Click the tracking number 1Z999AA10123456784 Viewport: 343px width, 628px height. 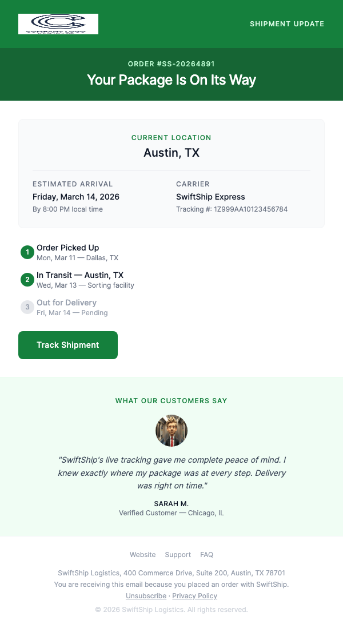pos(250,209)
